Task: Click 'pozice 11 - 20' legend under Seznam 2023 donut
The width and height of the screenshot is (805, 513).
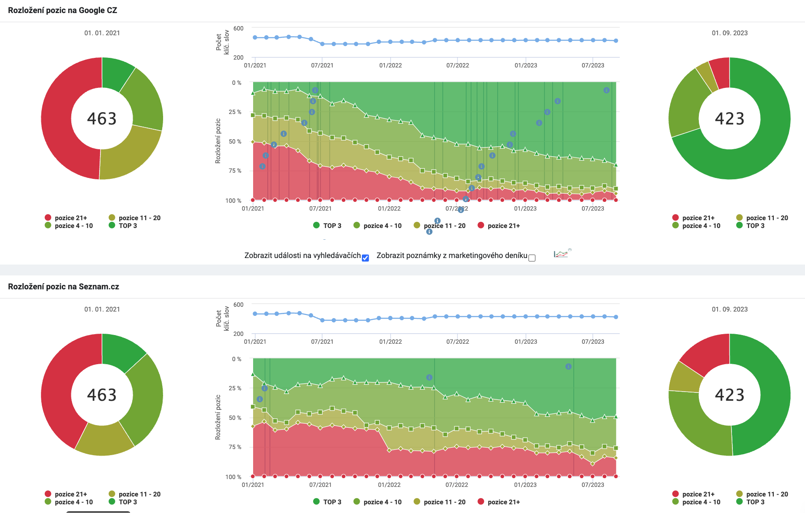Action: [762, 494]
